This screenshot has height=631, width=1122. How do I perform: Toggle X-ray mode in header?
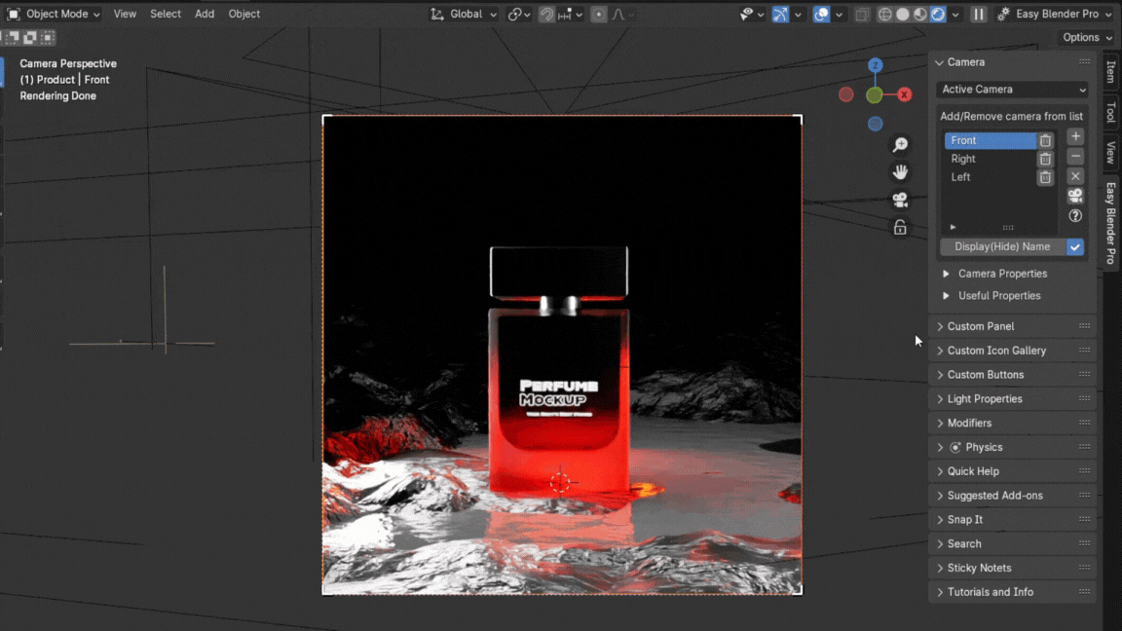coord(862,15)
